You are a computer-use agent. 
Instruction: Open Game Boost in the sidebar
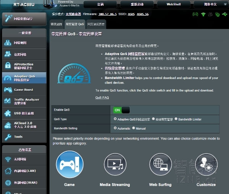tap(24, 90)
